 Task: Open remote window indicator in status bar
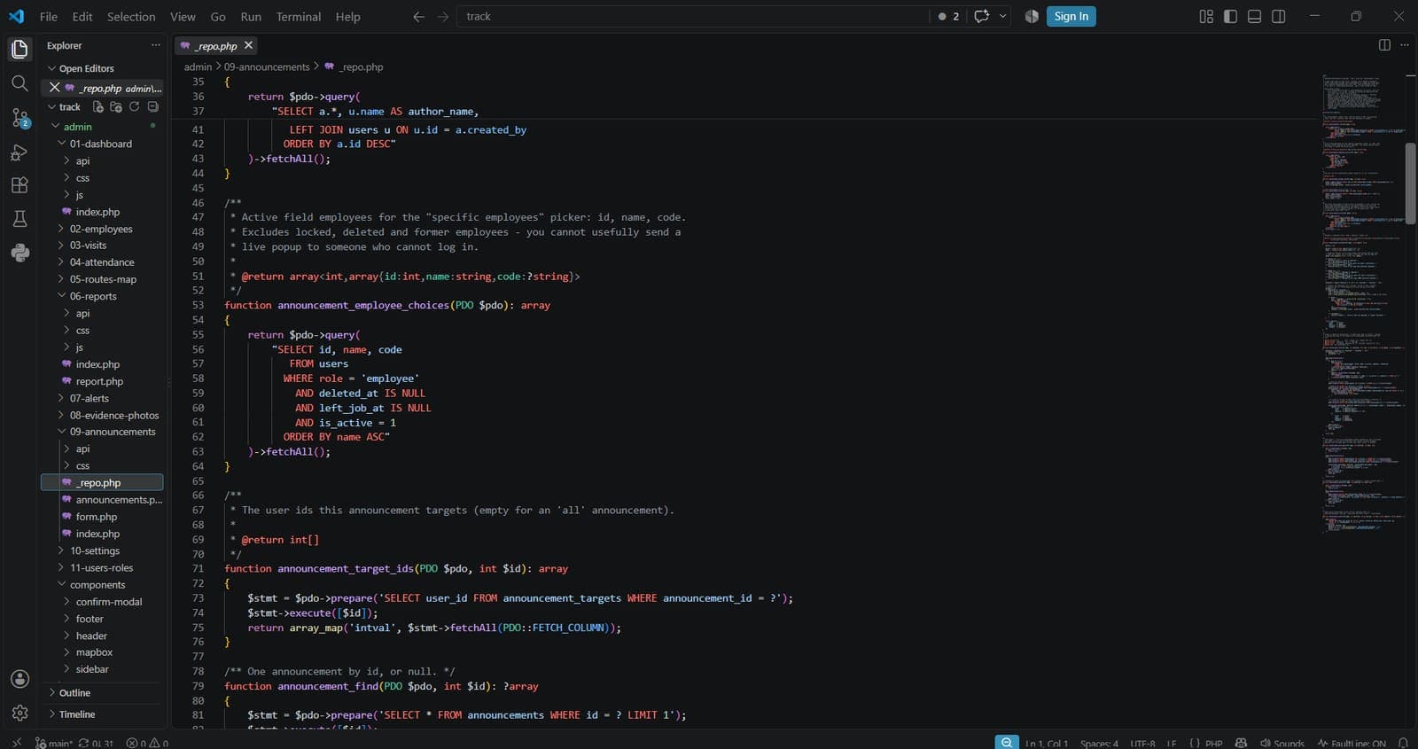16,743
